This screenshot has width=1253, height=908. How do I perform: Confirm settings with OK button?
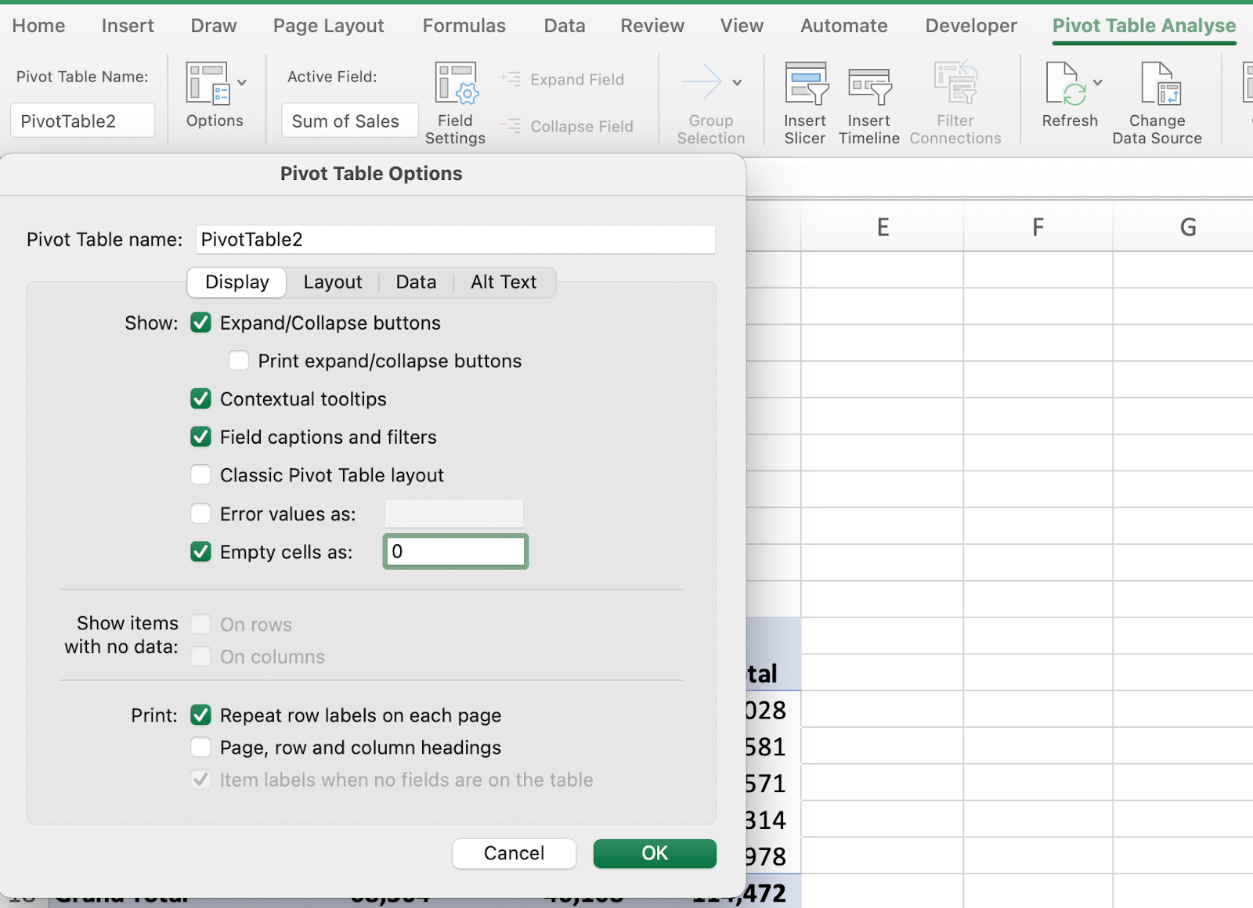click(654, 853)
